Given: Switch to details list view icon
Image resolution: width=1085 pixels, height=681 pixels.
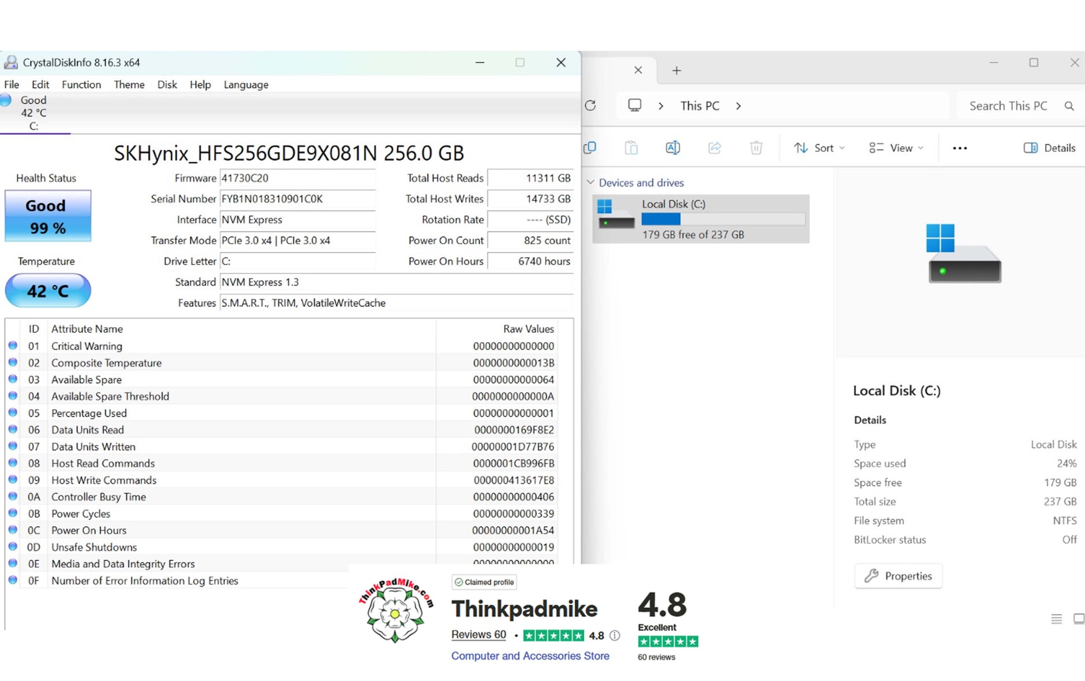Looking at the screenshot, I should point(1056,619).
